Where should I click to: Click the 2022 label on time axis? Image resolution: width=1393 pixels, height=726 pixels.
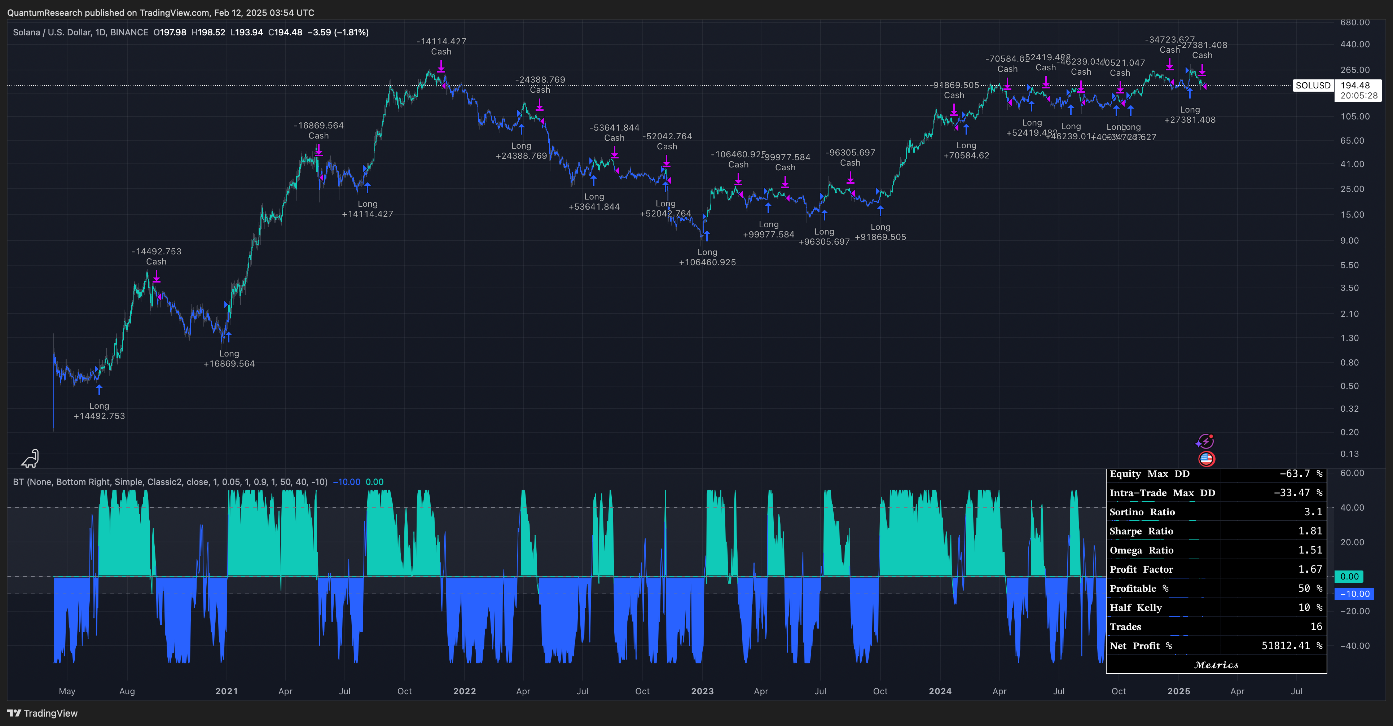tap(465, 691)
